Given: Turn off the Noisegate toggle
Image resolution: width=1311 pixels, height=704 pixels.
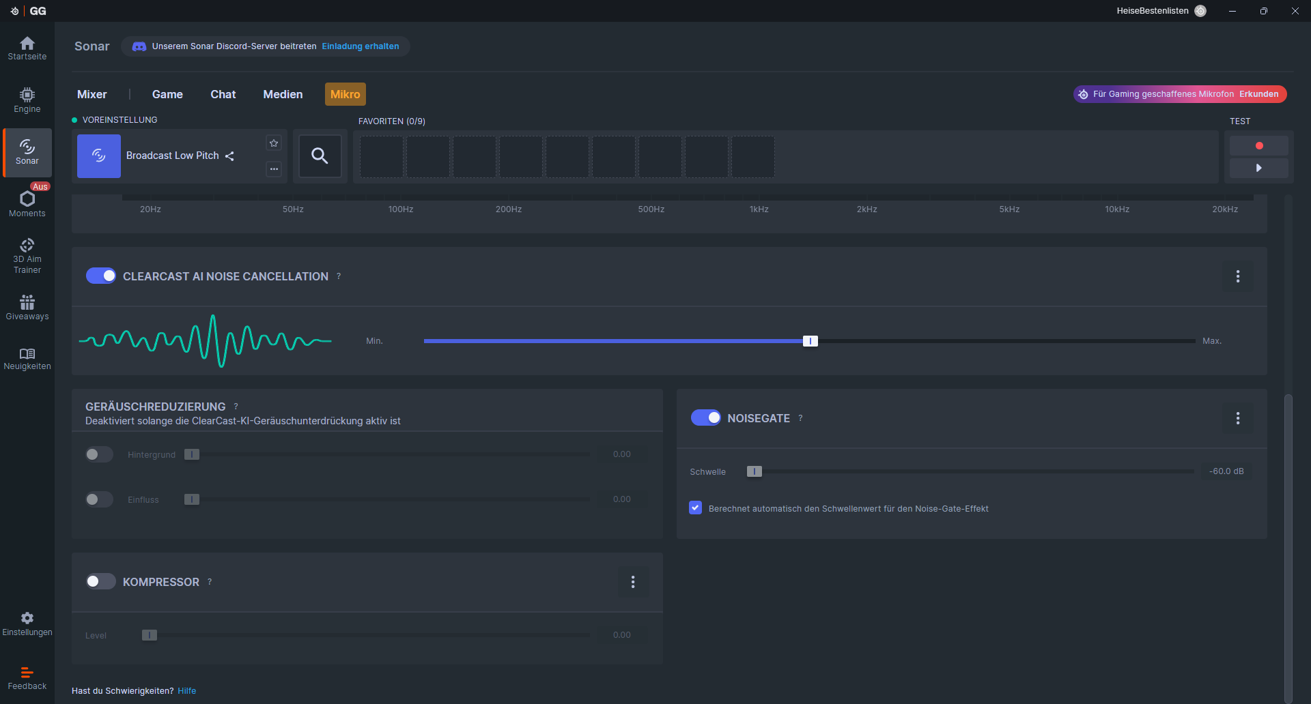Looking at the screenshot, I should tap(705, 418).
